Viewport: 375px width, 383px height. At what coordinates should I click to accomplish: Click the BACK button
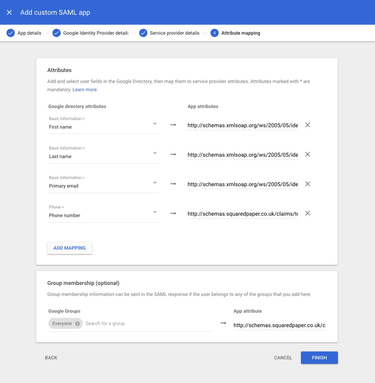51,358
